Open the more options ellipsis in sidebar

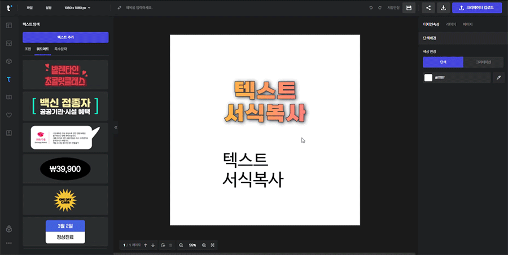(8, 243)
